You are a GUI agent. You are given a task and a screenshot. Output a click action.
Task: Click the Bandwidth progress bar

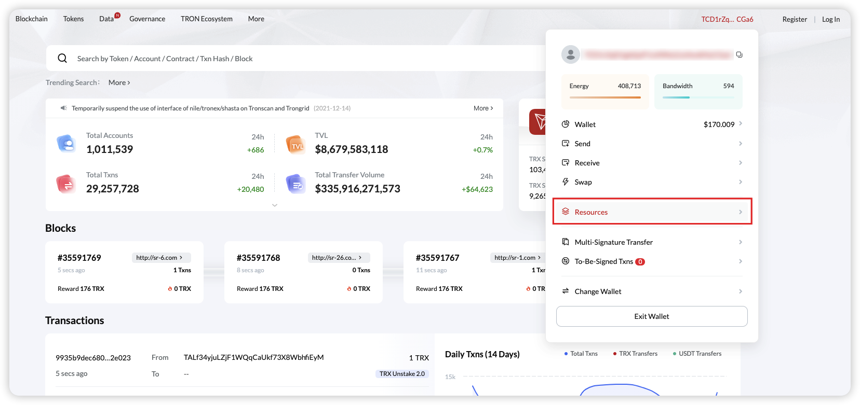point(698,97)
